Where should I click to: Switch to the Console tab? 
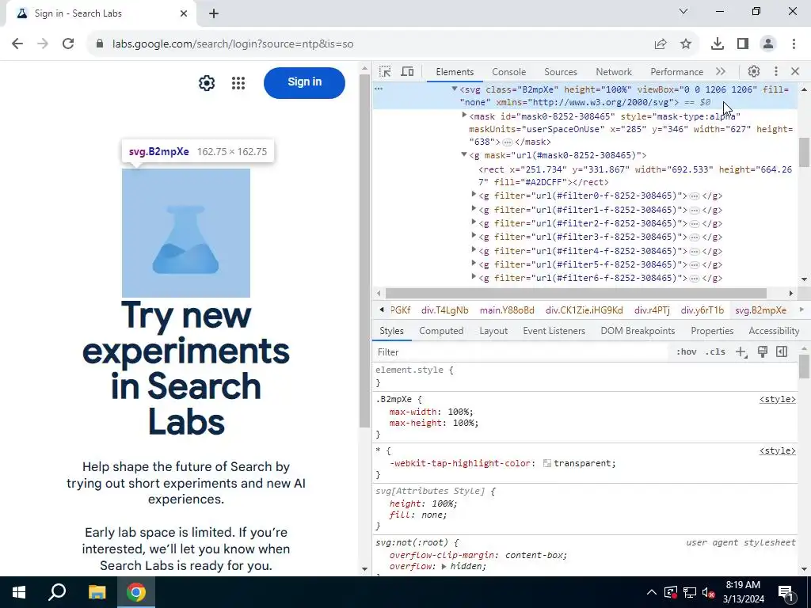pos(509,72)
